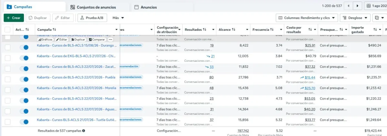Click the results info icon in footer
Viewport: 387px width, 136px height.
pos(84,131)
